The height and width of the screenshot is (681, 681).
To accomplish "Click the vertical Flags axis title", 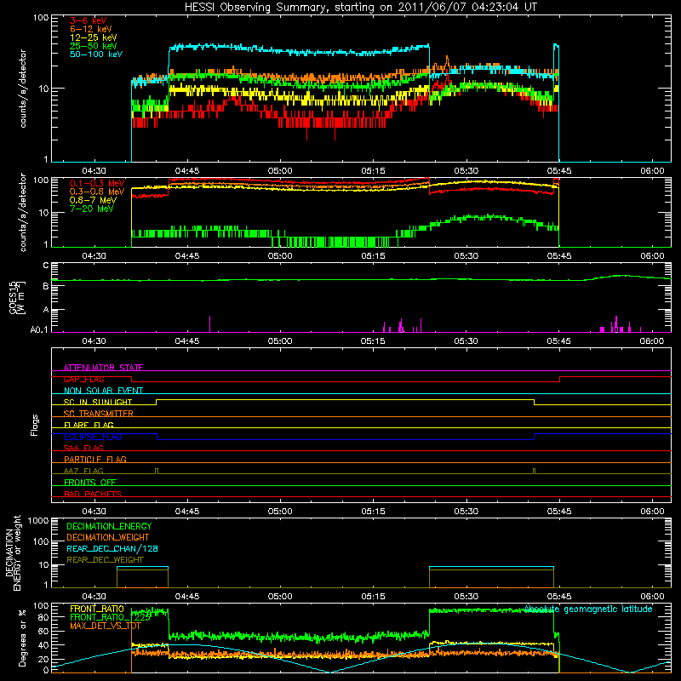I will click(35, 425).
